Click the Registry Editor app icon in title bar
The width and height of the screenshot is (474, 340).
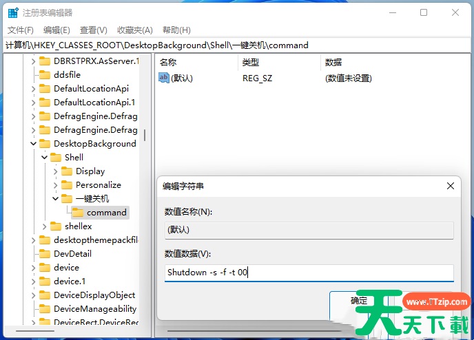coord(13,13)
